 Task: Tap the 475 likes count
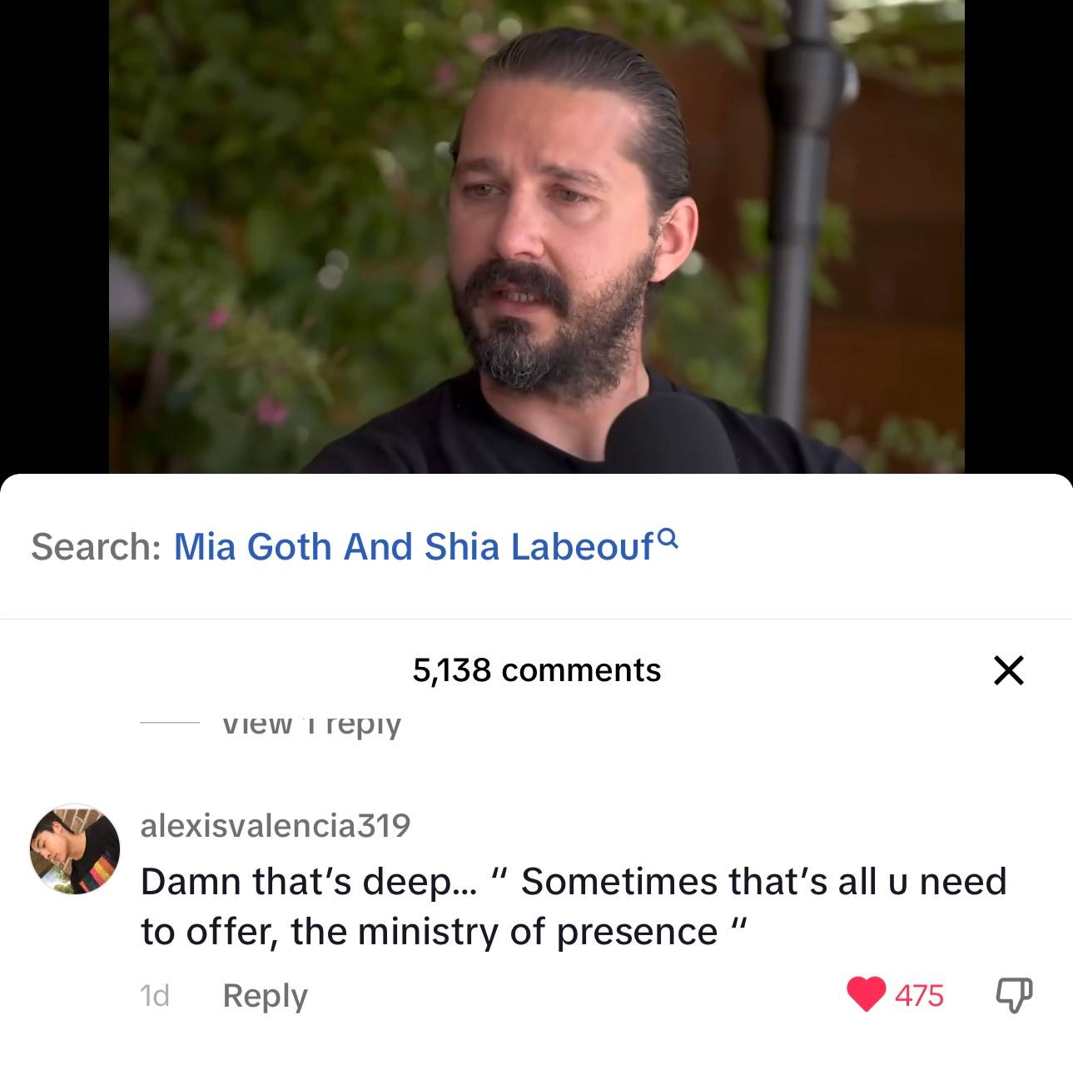click(920, 995)
